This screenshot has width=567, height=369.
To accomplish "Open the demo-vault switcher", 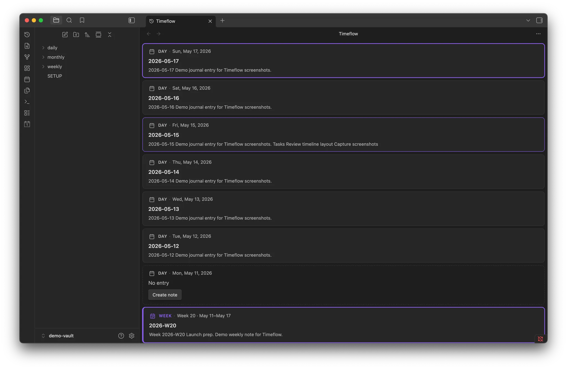I will (x=58, y=336).
